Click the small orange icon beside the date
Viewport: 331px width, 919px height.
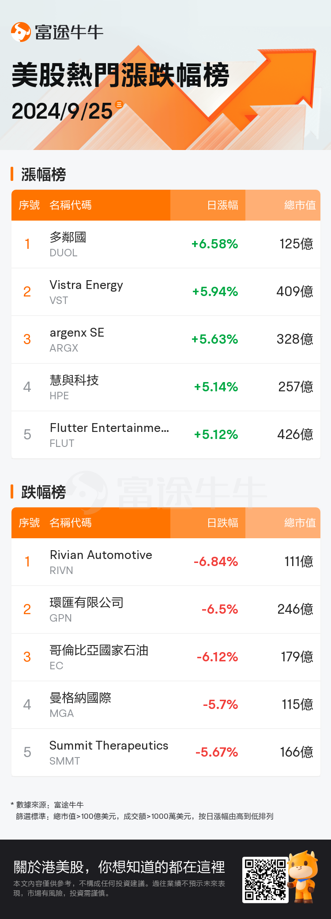119,105
